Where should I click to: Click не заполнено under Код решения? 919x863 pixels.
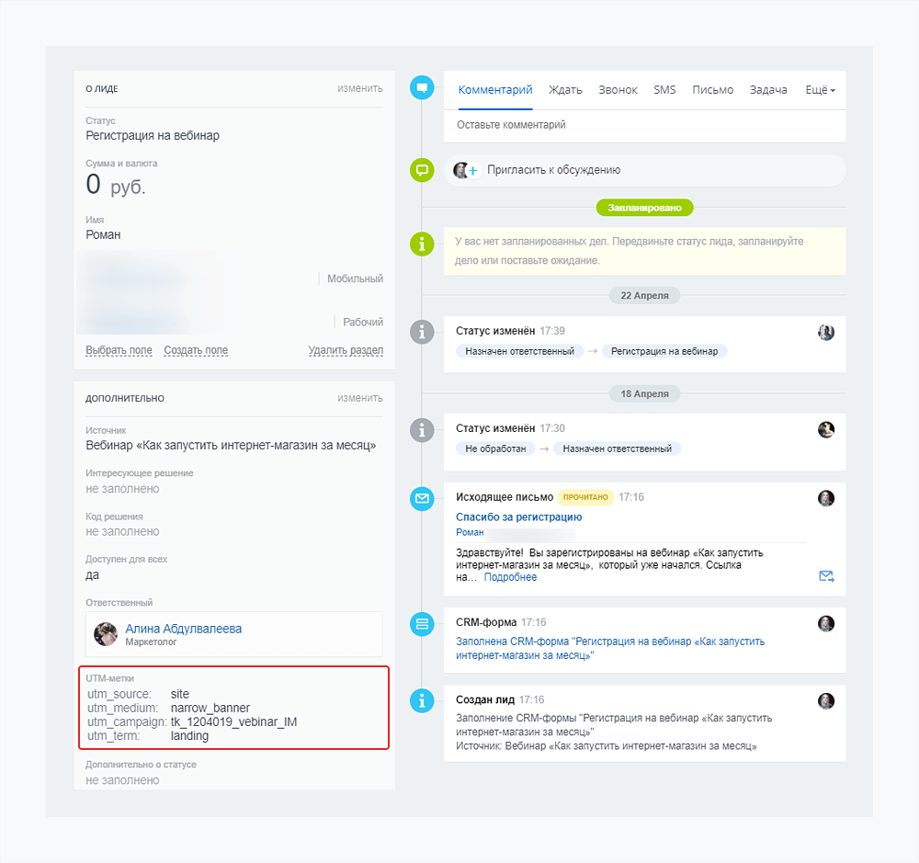point(122,531)
